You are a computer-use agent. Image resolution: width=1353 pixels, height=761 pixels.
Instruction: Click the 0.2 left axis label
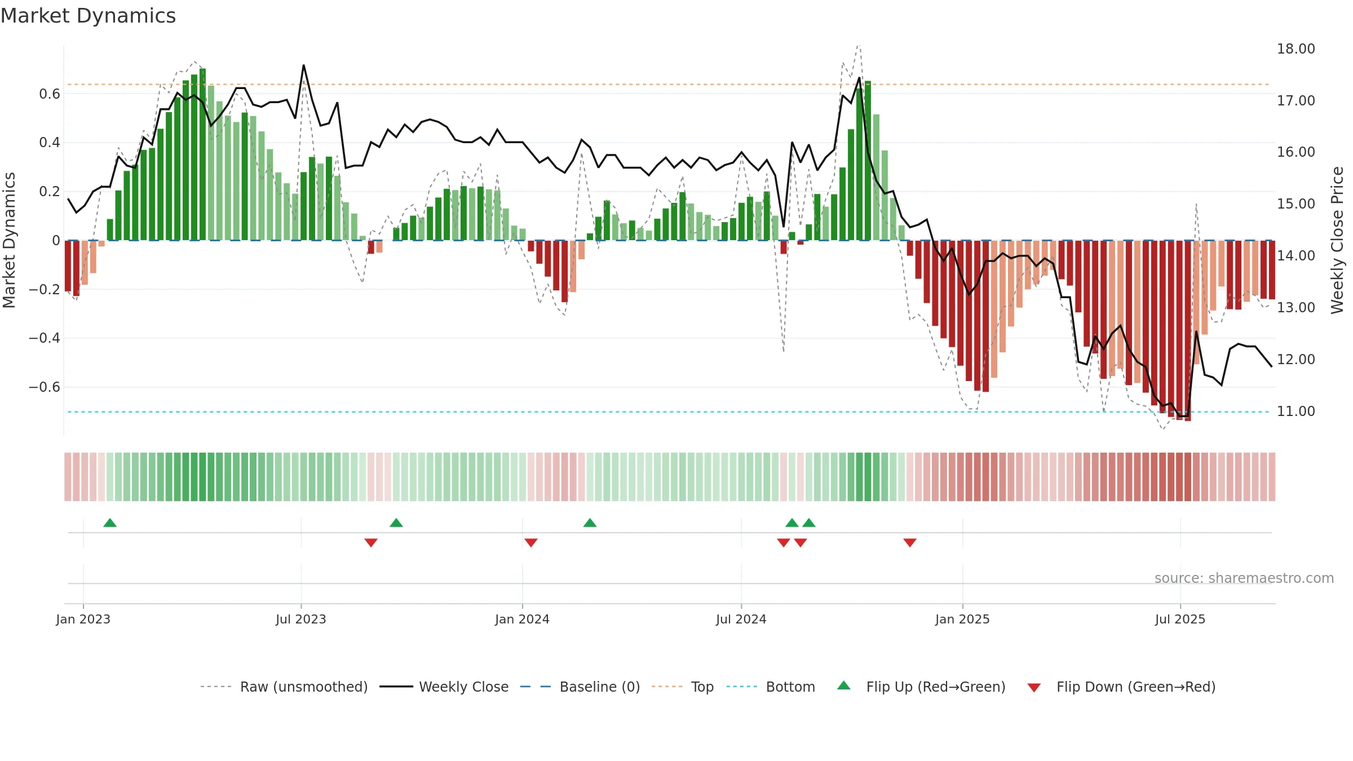[50, 192]
